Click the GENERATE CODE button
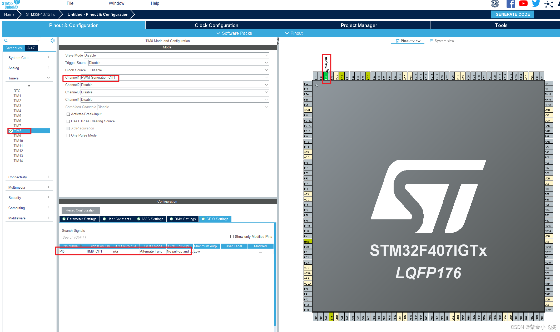Image resolution: width=560 pixels, height=332 pixels. pos(512,14)
